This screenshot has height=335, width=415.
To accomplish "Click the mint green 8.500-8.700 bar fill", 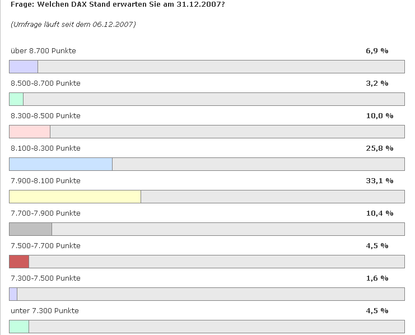I will tap(16, 99).
